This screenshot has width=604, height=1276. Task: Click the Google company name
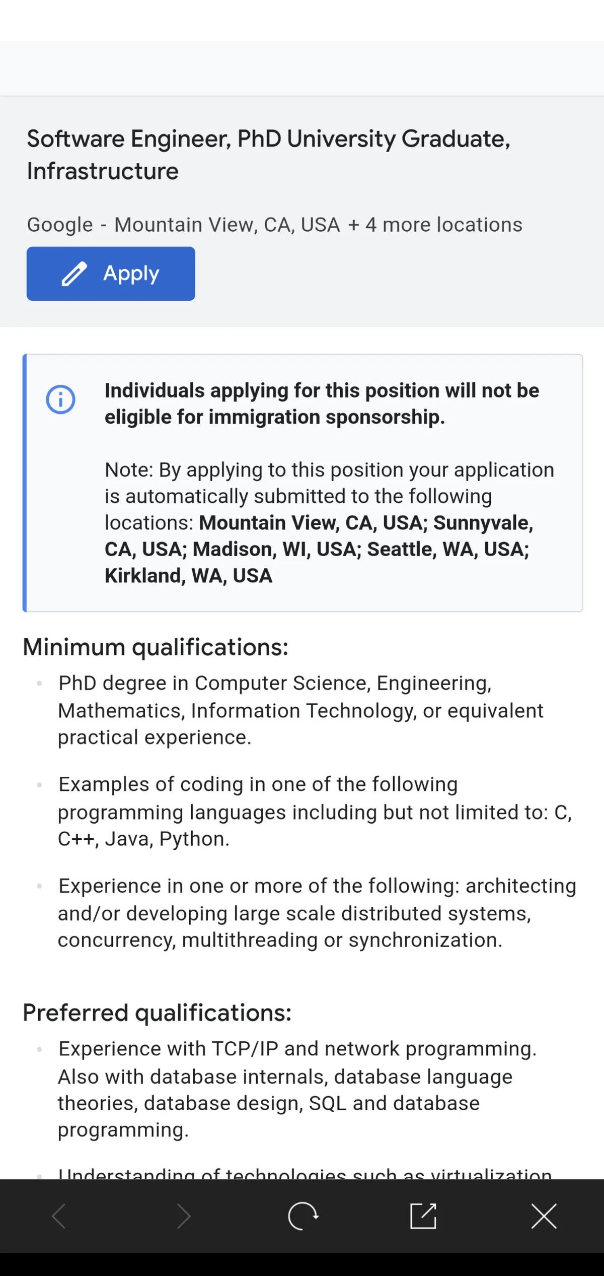pyautogui.click(x=60, y=225)
